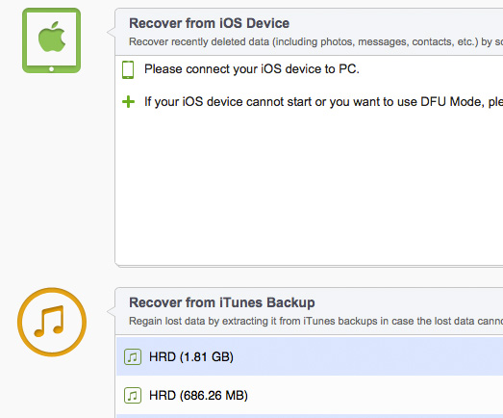Image resolution: width=503 pixels, height=418 pixels.
Task: Click the DFU Mode instruction text
Action: pyautogui.click(x=323, y=102)
